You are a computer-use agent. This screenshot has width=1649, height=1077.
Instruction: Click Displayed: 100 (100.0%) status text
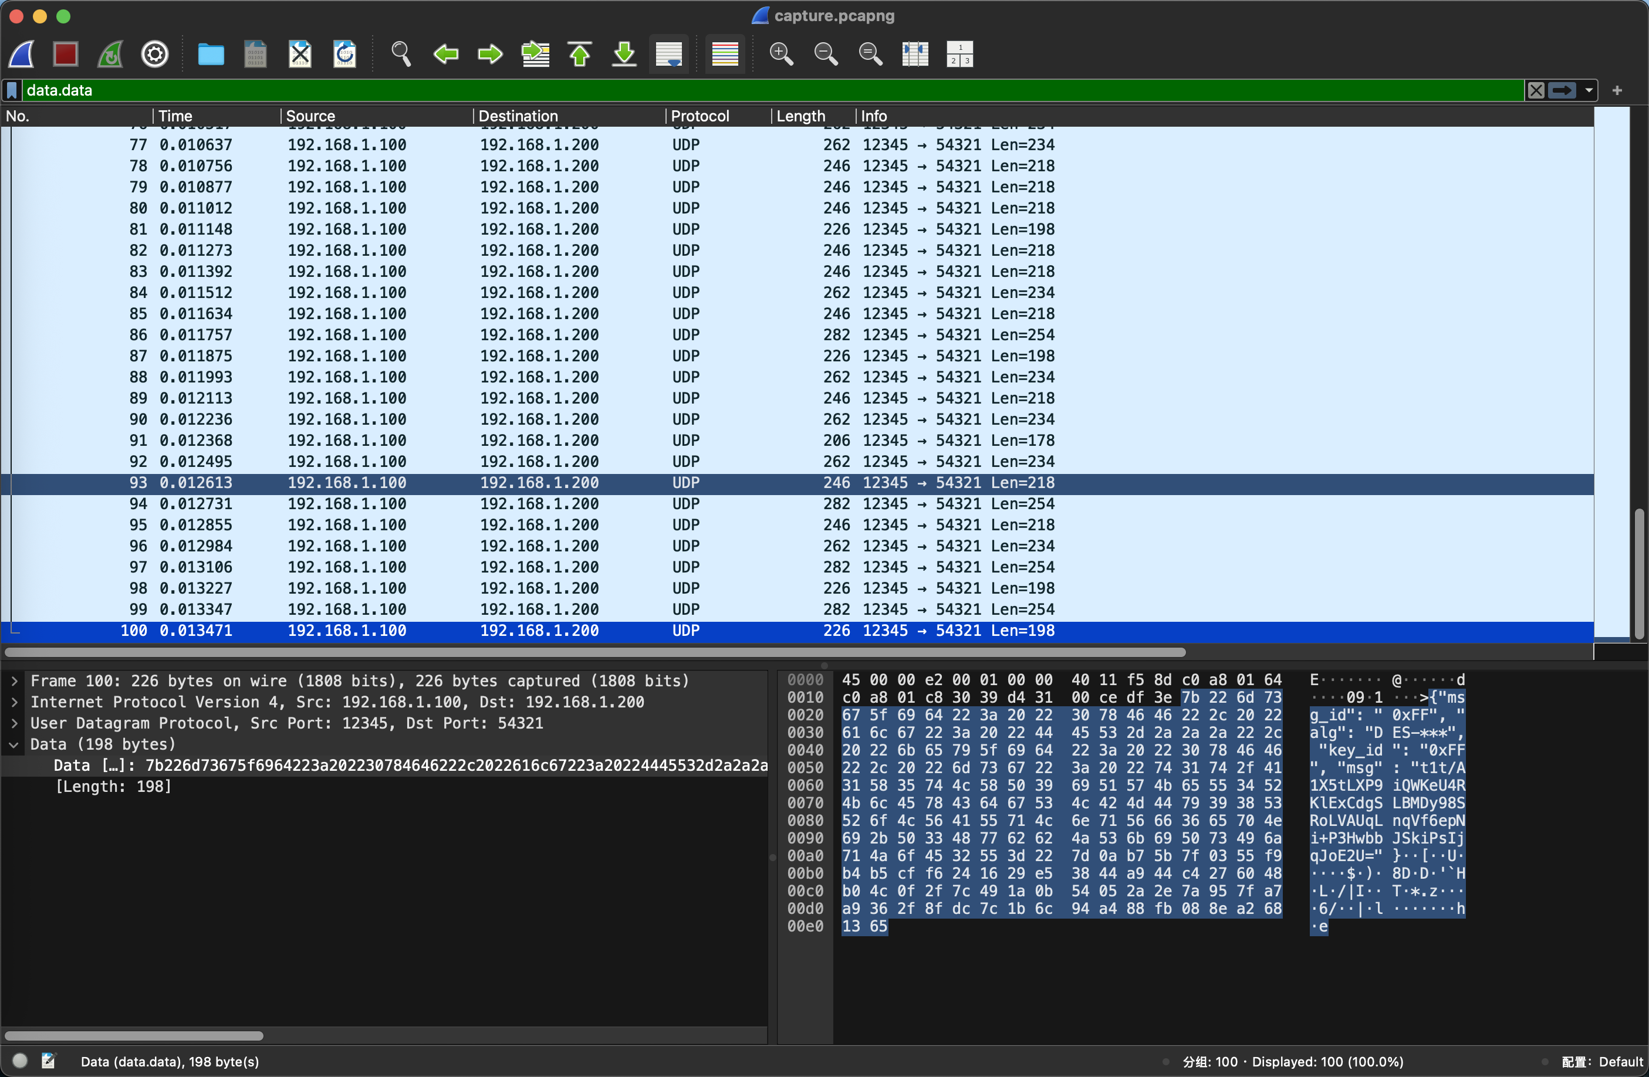pos(1327,1062)
